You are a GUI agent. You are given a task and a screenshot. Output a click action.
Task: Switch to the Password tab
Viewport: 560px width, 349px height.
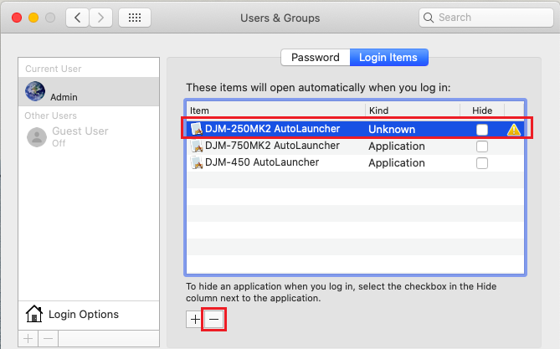click(316, 57)
